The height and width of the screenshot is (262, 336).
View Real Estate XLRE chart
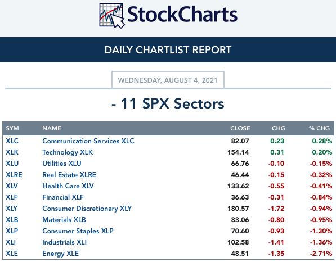pyautogui.click(x=69, y=175)
